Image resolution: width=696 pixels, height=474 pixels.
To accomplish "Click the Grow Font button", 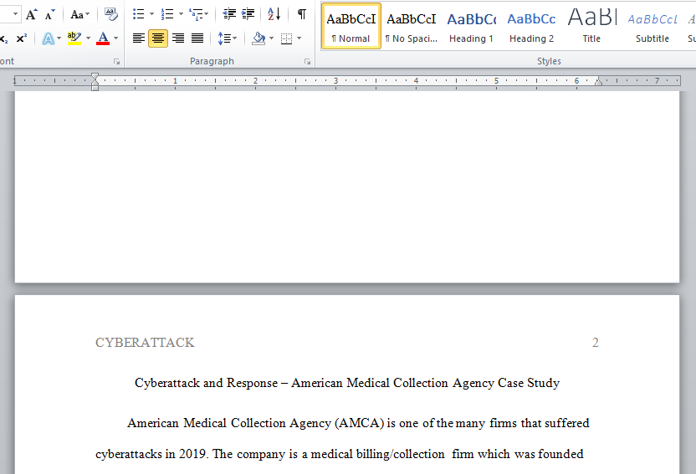I will coord(31,15).
